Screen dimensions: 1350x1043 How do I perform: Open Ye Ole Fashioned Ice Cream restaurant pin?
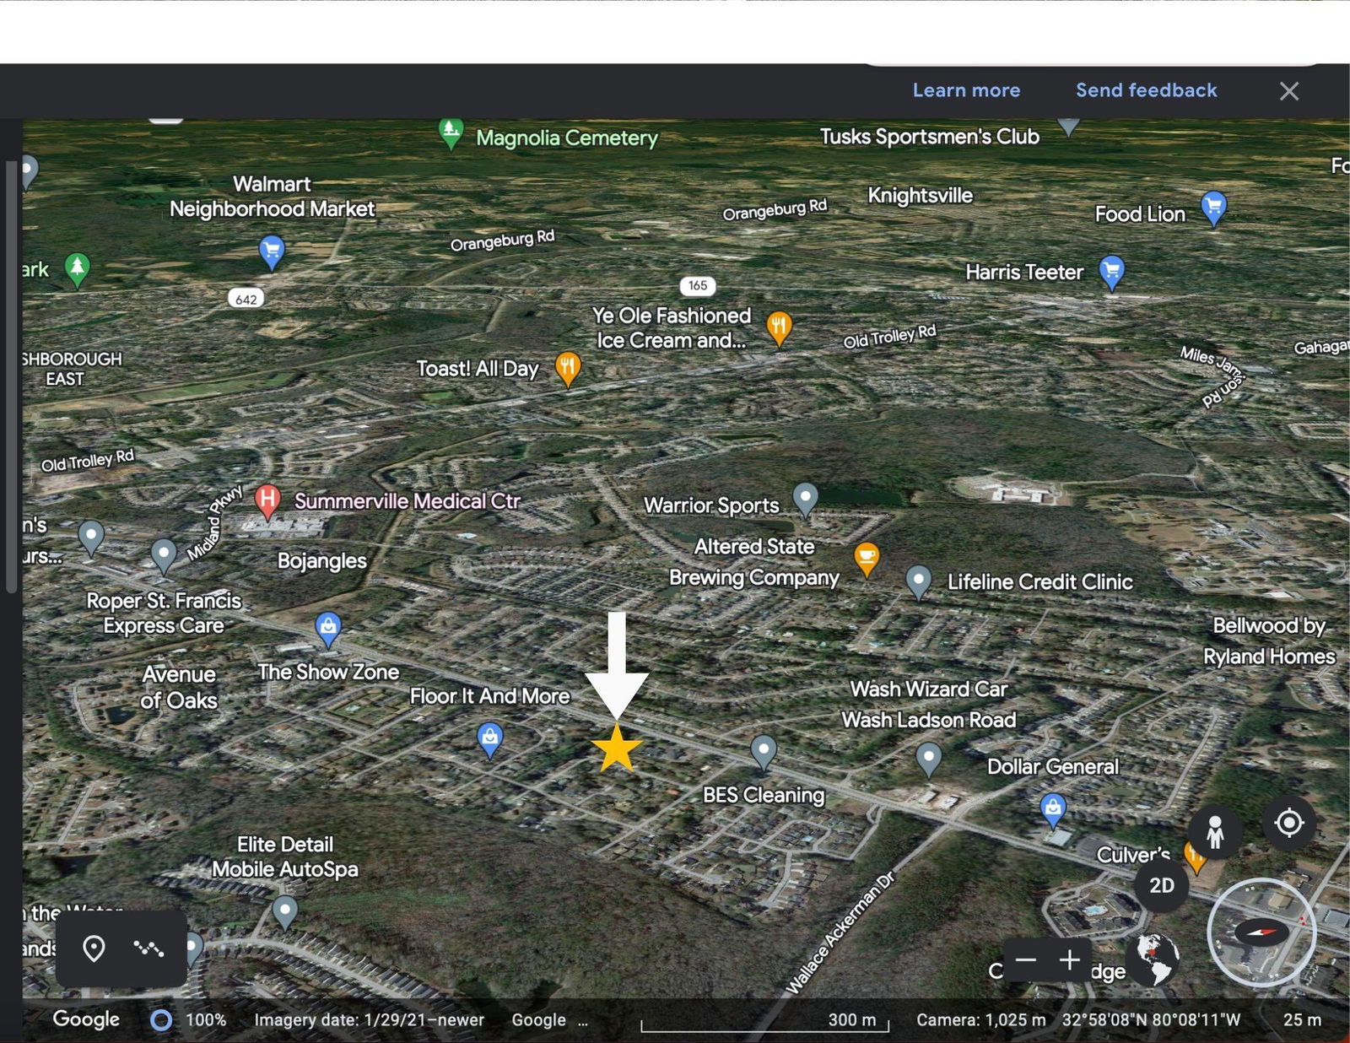[779, 328]
